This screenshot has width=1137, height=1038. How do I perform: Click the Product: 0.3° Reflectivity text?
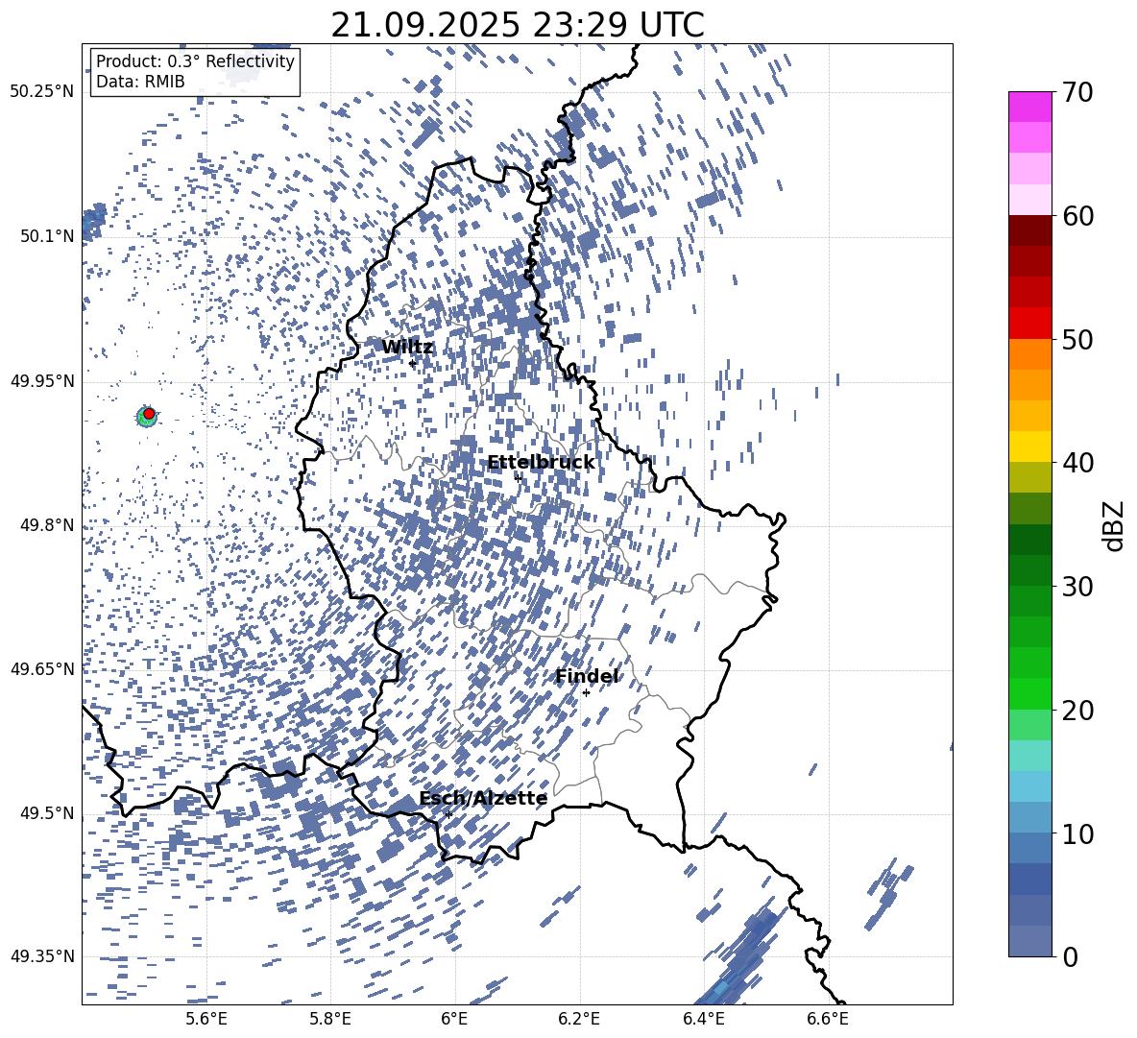pos(195,61)
